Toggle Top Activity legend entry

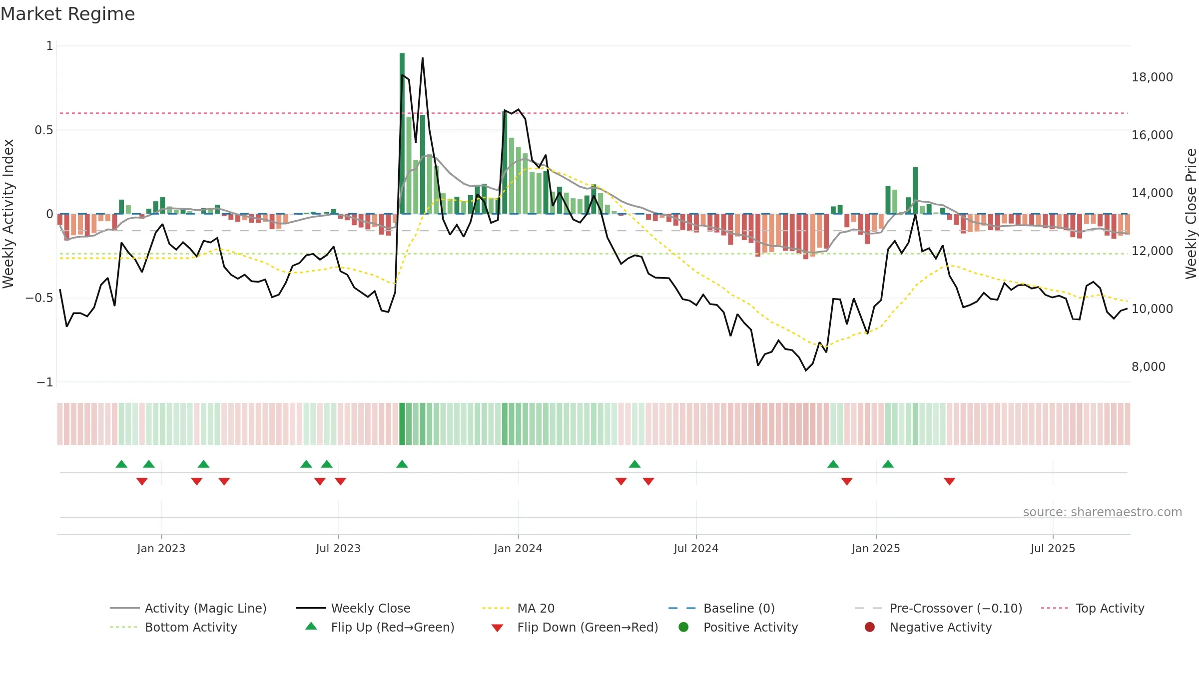pos(1093,608)
